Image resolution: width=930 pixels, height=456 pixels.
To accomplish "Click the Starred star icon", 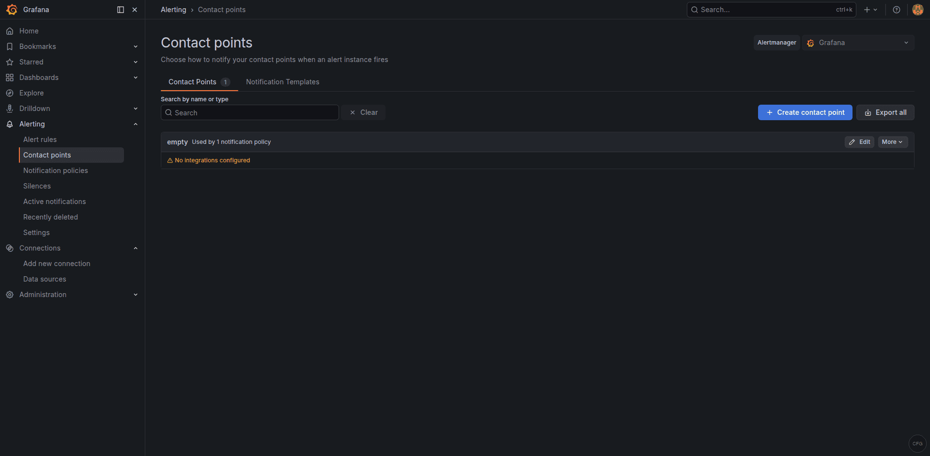I will click(10, 62).
